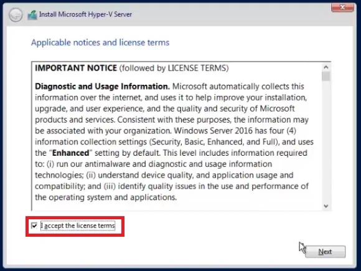This screenshot has height=271, width=361.
Task: Click the license terms text box
Action: pos(181,136)
